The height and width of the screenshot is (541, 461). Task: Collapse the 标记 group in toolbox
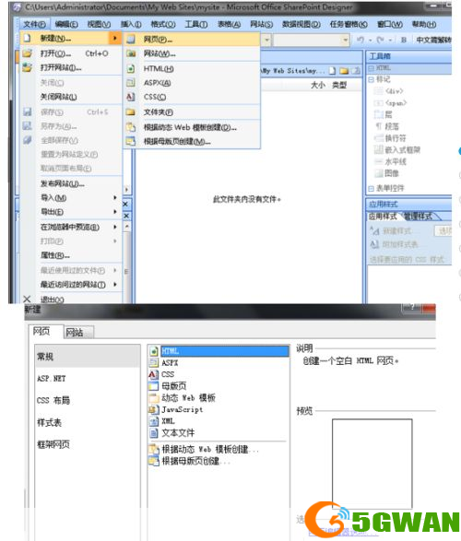pyautogui.click(x=371, y=79)
